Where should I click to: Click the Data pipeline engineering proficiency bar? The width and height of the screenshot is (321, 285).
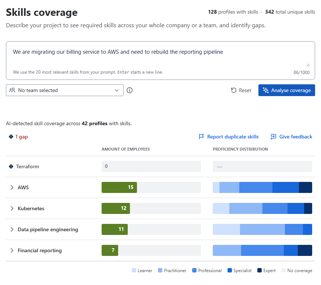tap(262, 229)
